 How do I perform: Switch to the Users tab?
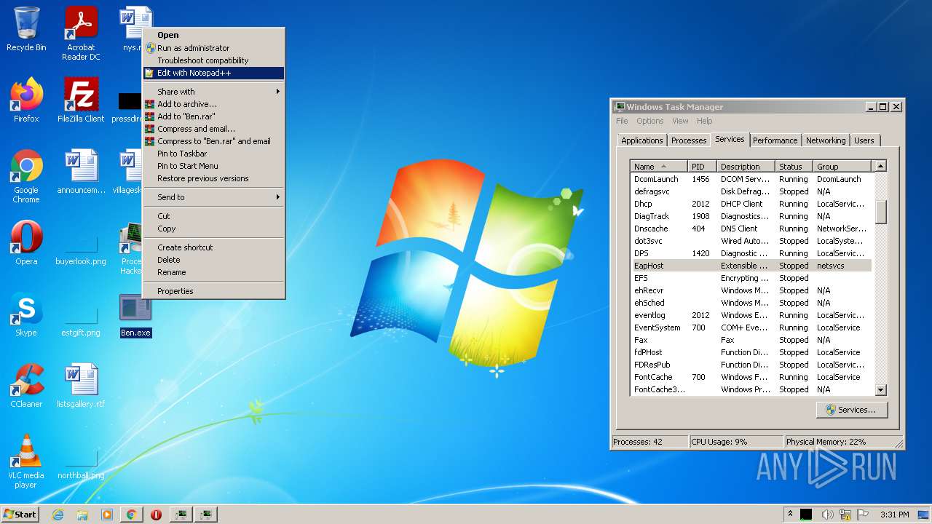coord(864,140)
